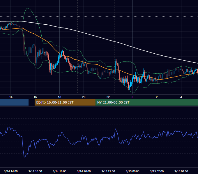
Task: Click the 3/15 02:00 time label
Action: coord(157,171)
